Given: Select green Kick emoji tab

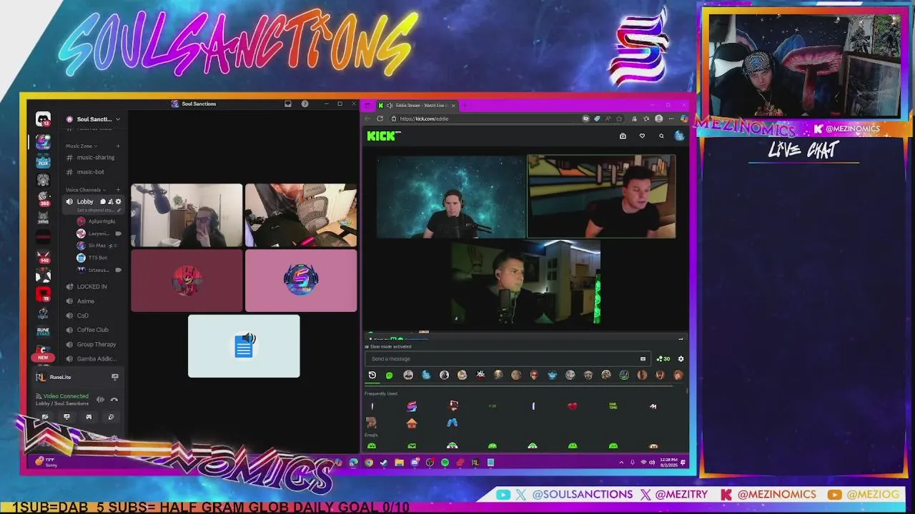Looking at the screenshot, I should click(x=390, y=375).
